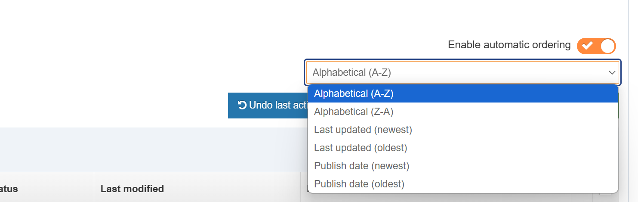Click the ordering combo box showing Alphabetical (A-Z)
638x202 pixels.
[x=456, y=72]
